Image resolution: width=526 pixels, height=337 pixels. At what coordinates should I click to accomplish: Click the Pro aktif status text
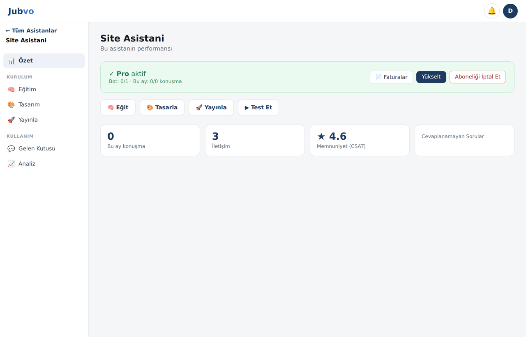pos(127,74)
